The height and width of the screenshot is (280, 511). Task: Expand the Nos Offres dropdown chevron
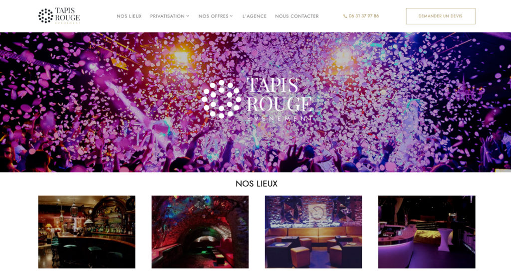point(232,16)
